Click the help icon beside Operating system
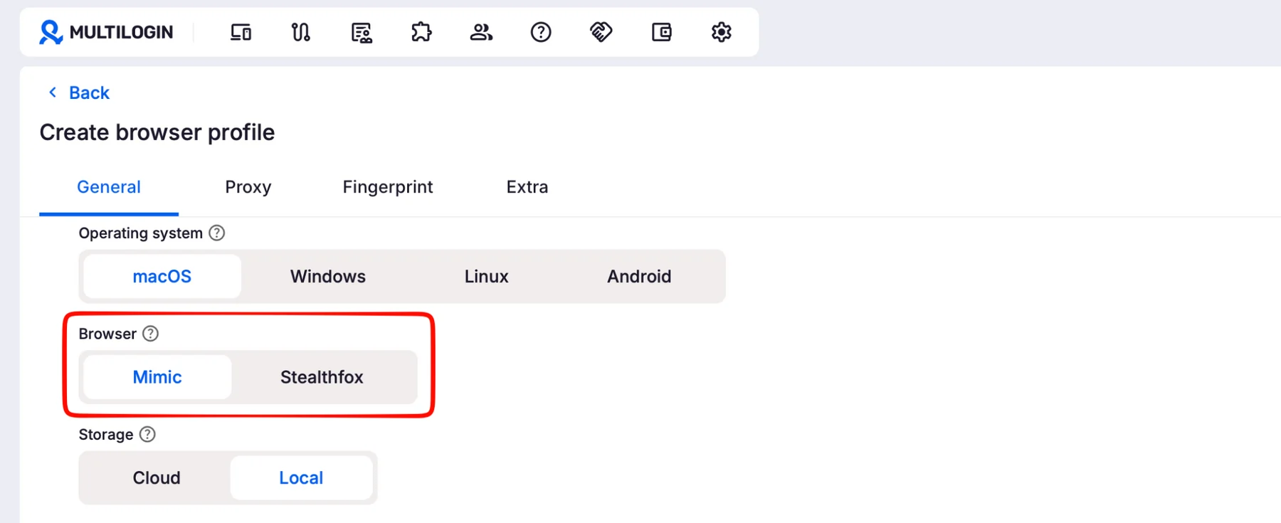The height and width of the screenshot is (523, 1281). coord(217,233)
